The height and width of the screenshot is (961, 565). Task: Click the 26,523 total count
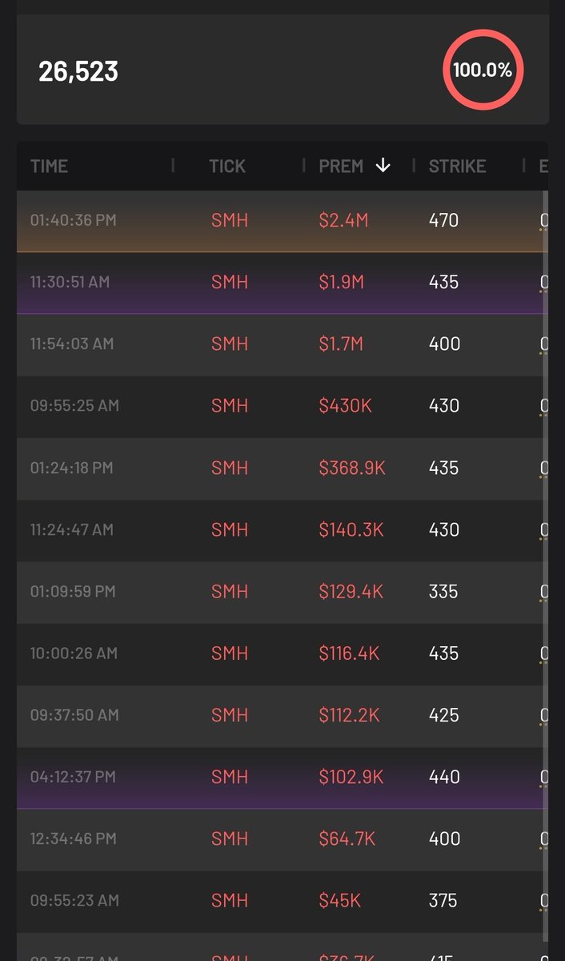[x=78, y=70]
